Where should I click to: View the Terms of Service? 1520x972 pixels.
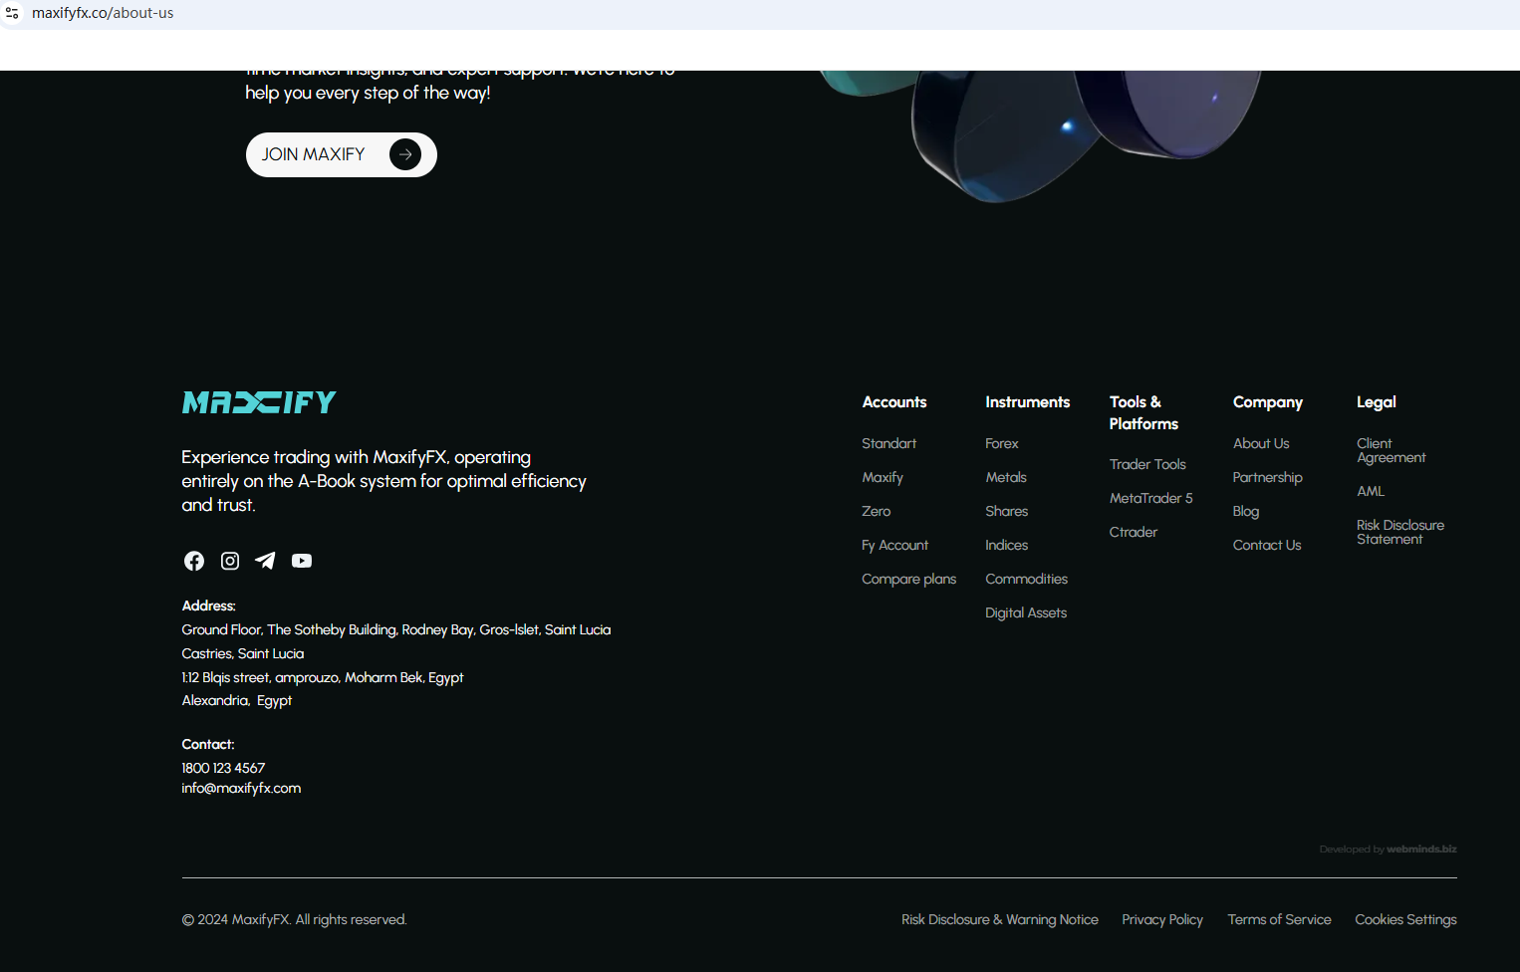coord(1279,919)
